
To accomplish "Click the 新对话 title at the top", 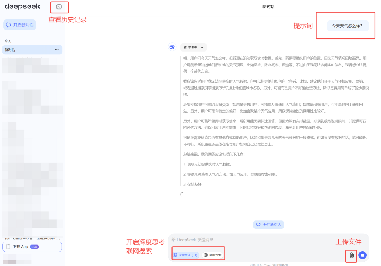I will (268, 7).
